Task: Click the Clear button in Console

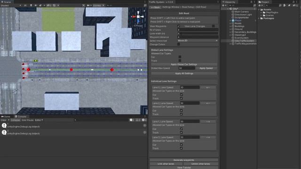Action: pos(3,120)
